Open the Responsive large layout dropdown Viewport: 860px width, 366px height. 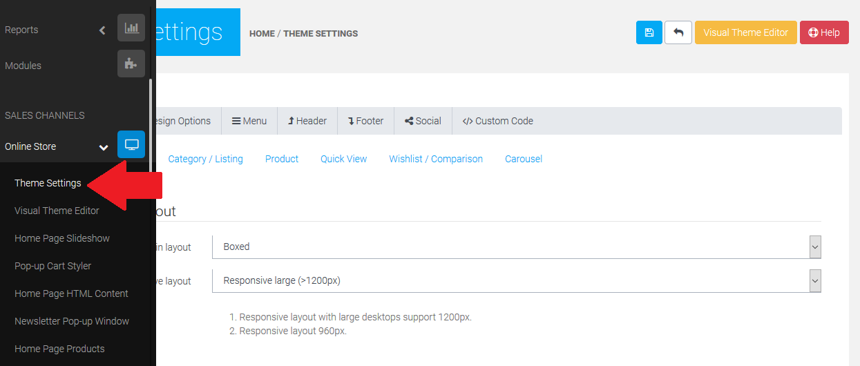516,281
